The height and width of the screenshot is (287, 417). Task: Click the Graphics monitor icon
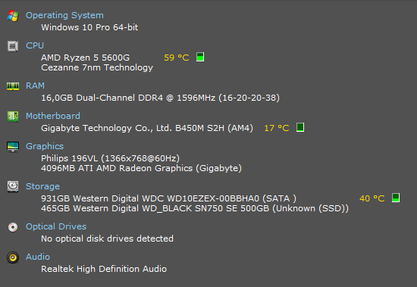pos(13,147)
